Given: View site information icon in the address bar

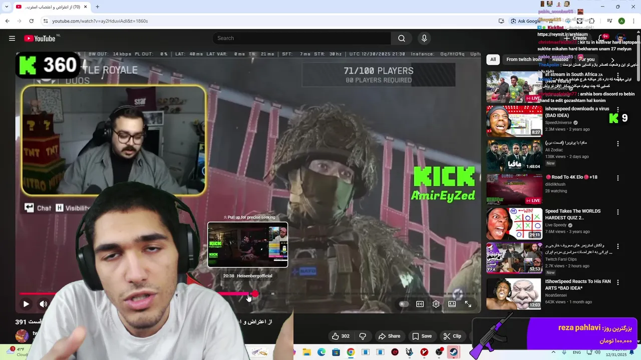Looking at the screenshot, I should 46,21.
